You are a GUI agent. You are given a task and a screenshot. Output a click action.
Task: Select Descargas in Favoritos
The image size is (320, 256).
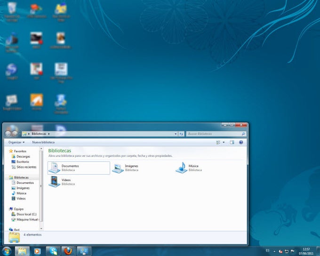point(23,156)
